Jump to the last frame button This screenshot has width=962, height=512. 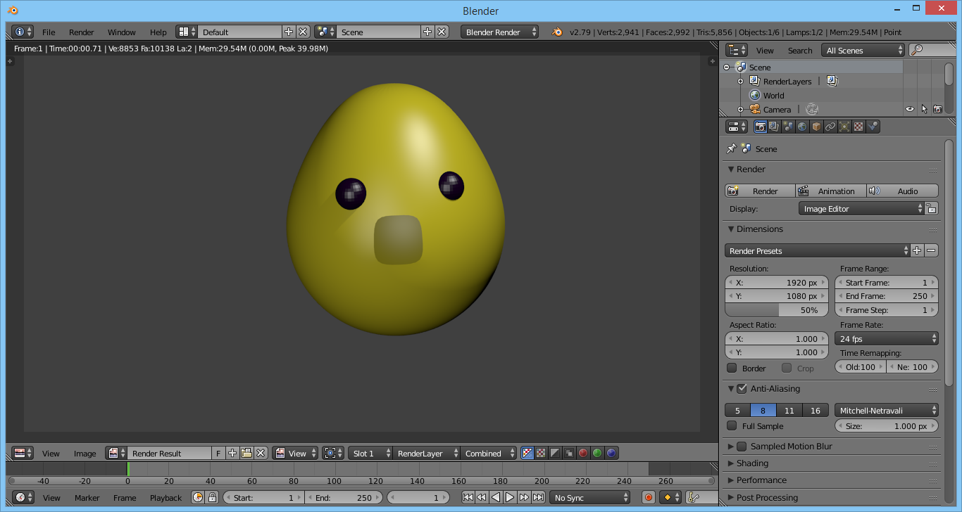pyautogui.click(x=538, y=497)
